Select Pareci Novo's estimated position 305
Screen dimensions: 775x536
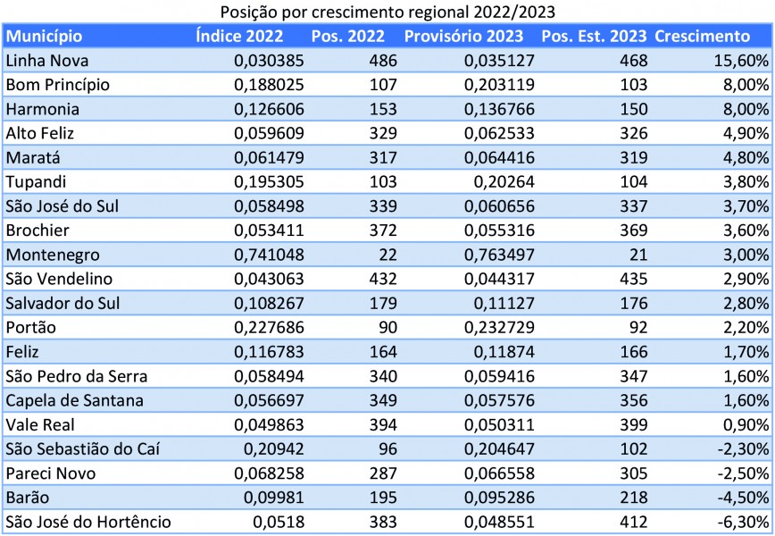pyautogui.click(x=631, y=473)
